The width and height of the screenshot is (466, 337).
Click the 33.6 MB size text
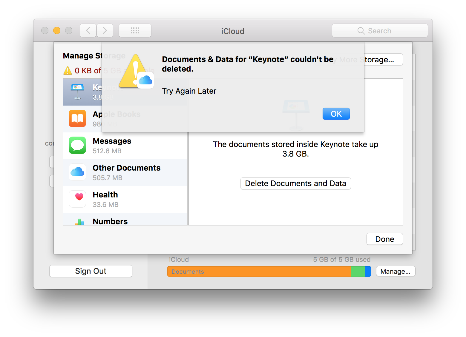[106, 205]
